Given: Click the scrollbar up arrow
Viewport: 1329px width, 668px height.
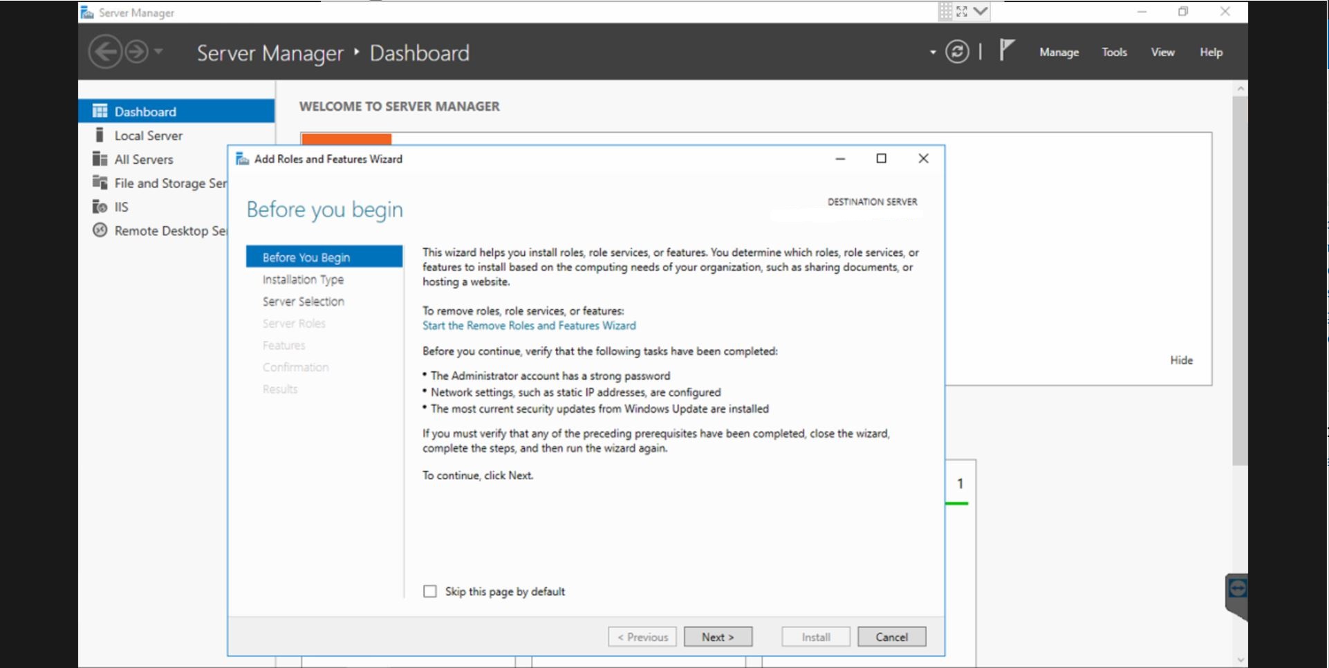Looking at the screenshot, I should click(1240, 89).
